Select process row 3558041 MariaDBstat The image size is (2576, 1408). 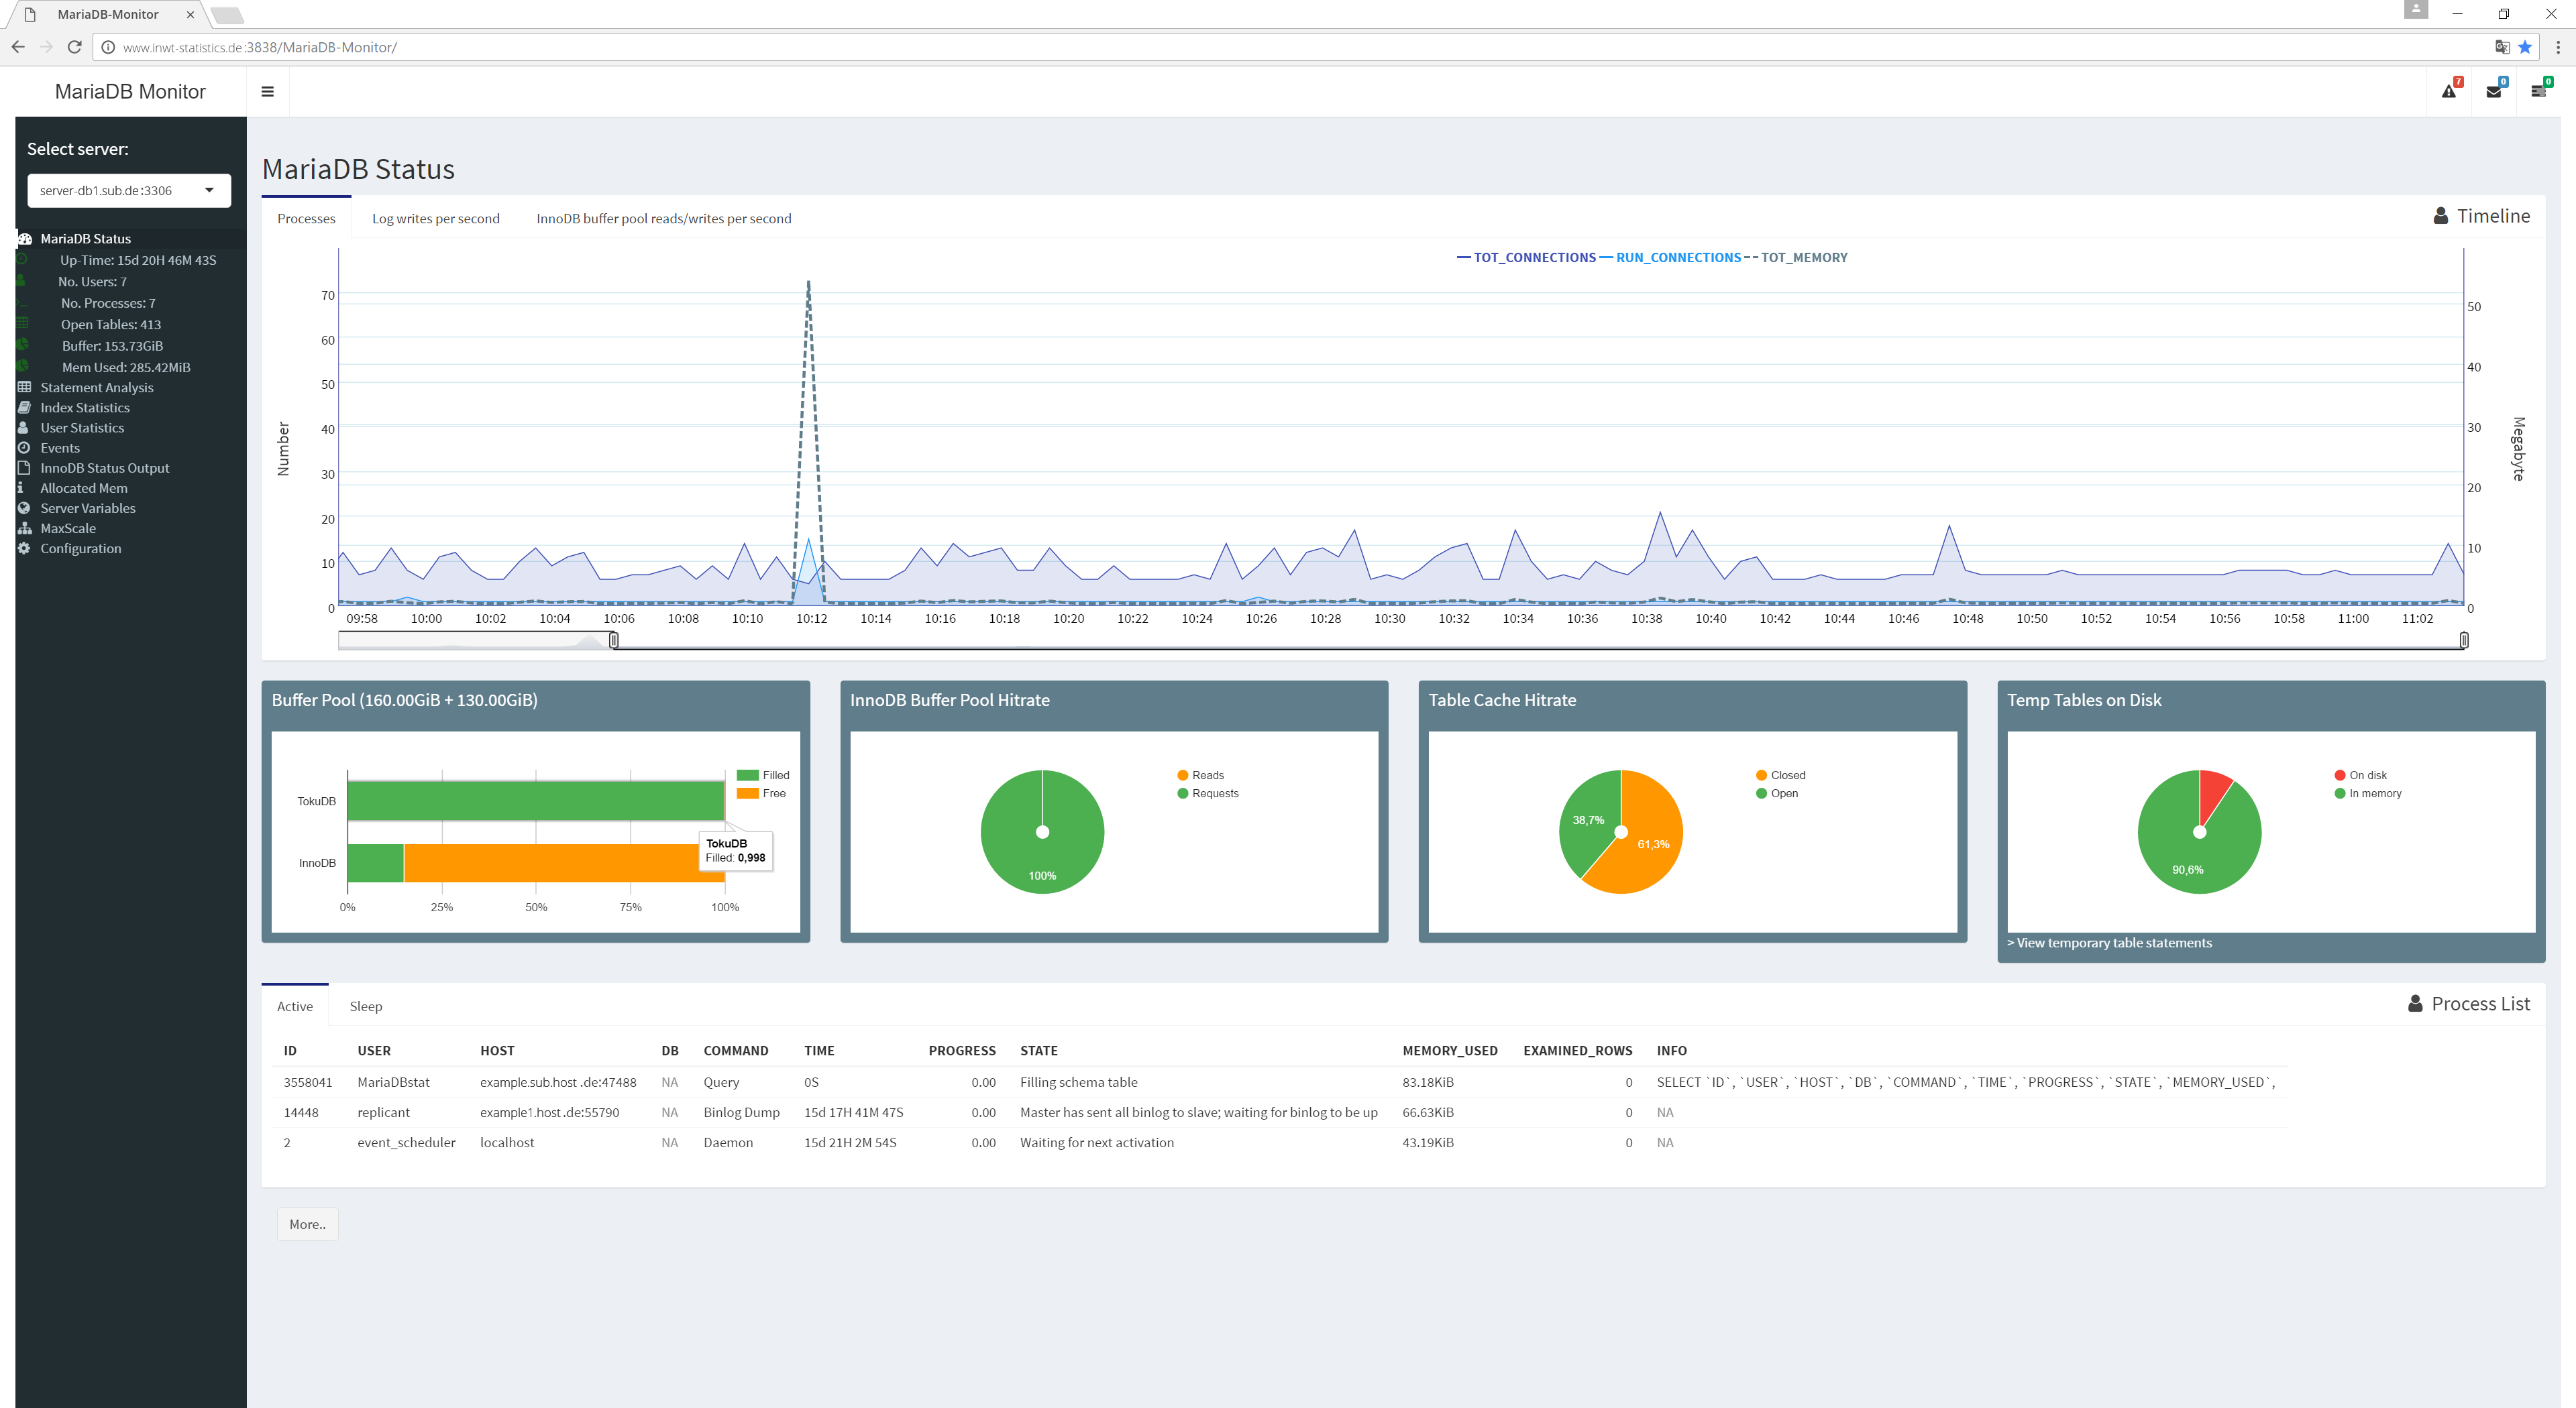[x=1279, y=1081]
